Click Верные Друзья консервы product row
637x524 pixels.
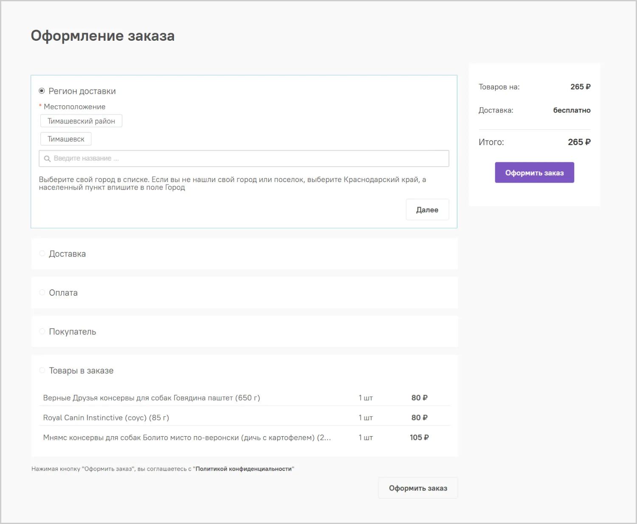point(245,398)
